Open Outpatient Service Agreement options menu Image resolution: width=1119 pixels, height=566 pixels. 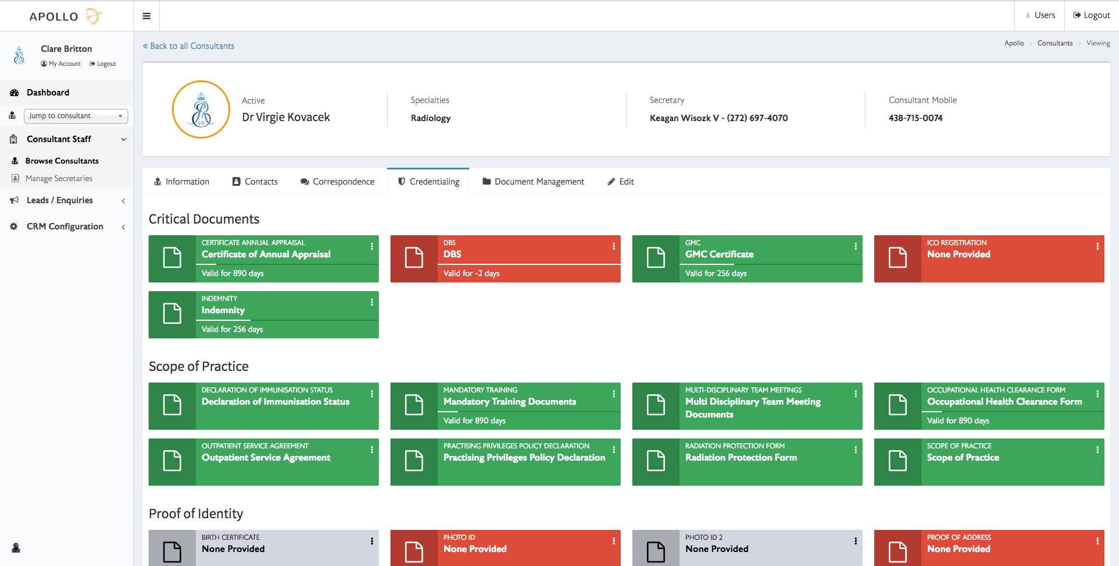click(x=372, y=450)
